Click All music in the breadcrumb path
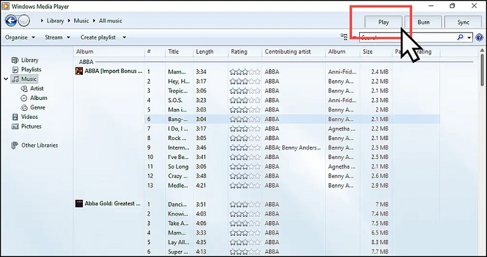This screenshot has width=487, height=257. point(110,21)
